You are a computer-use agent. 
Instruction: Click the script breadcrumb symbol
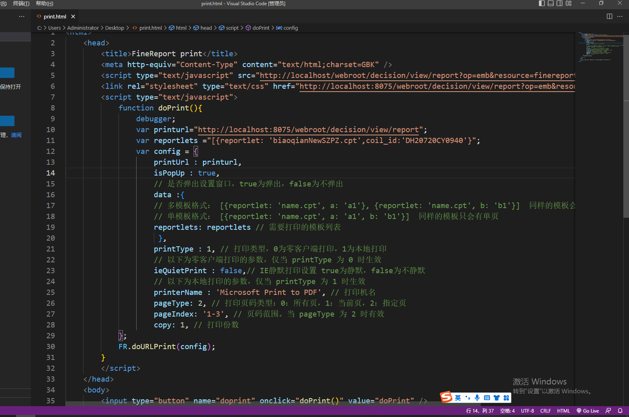[x=229, y=28]
